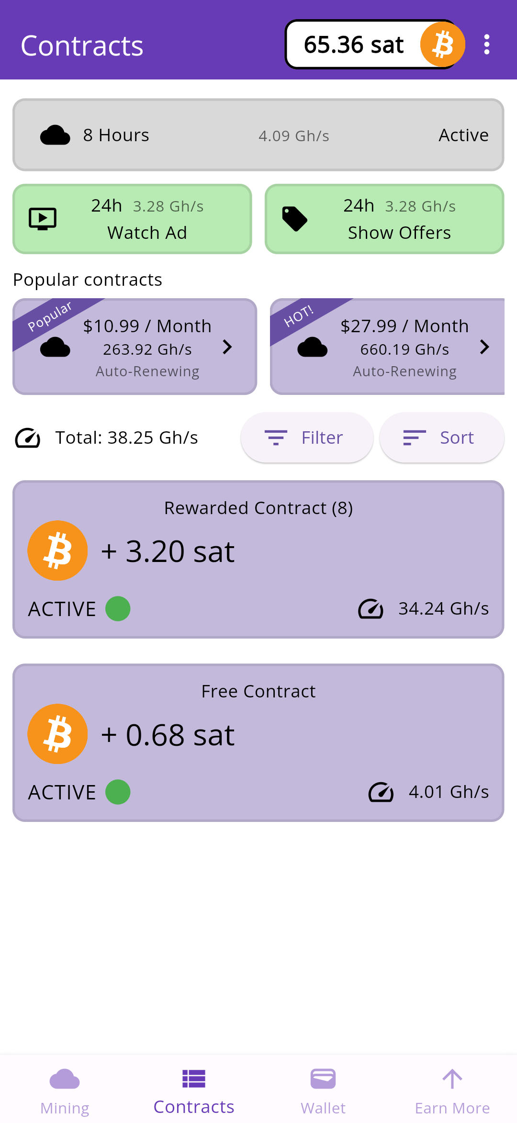Tap the Watch Ad button label
Image resolution: width=517 pixels, height=1123 pixels.
click(x=147, y=233)
